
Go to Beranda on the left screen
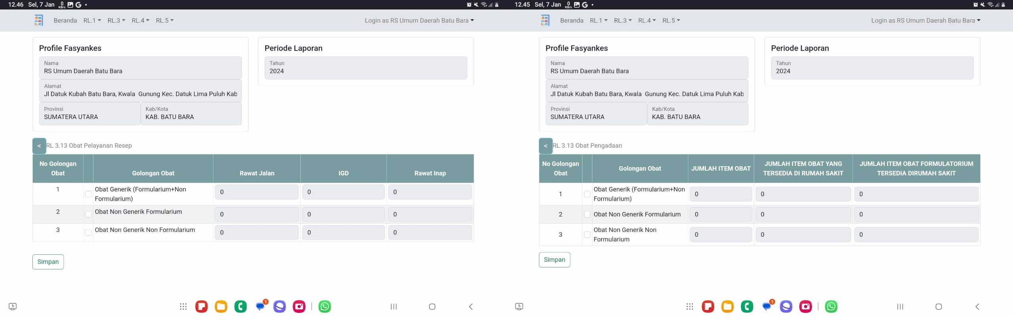coord(65,21)
